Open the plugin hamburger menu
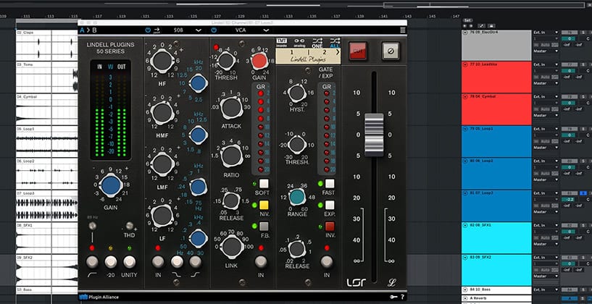The width and height of the screenshot is (592, 304). click(x=403, y=30)
